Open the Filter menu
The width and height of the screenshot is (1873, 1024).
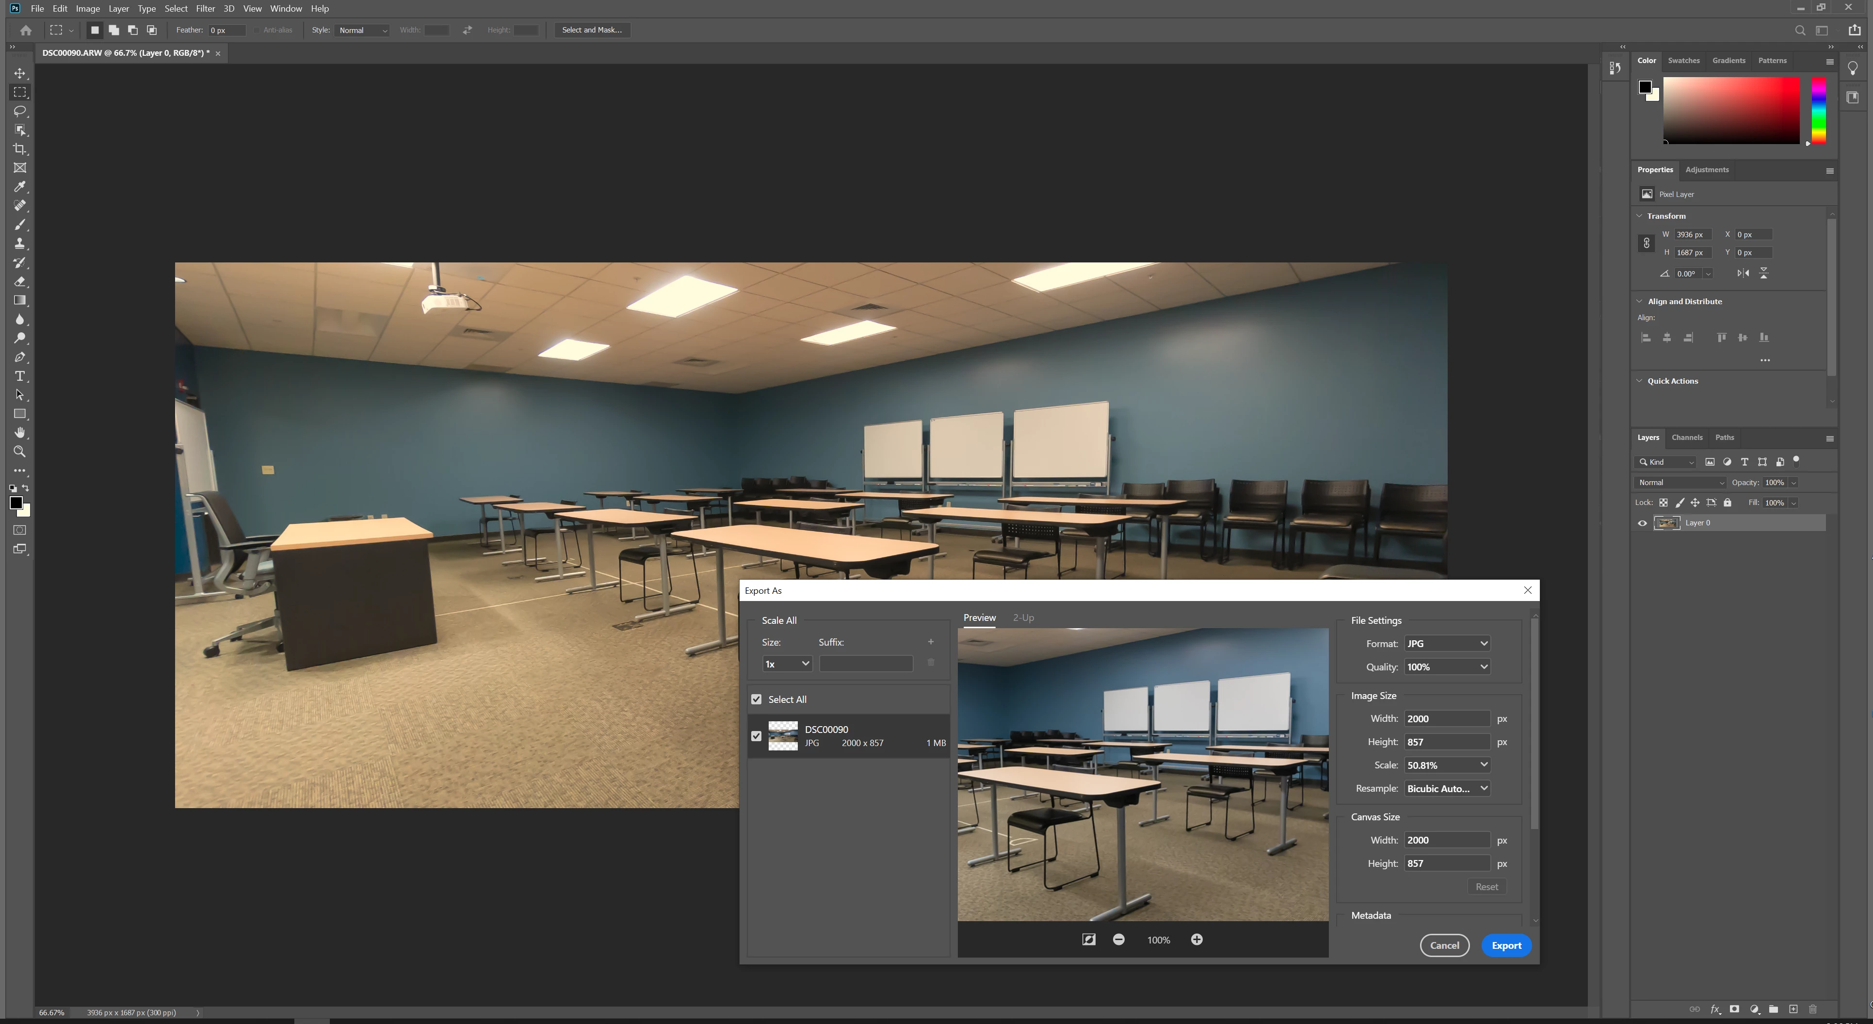205,9
